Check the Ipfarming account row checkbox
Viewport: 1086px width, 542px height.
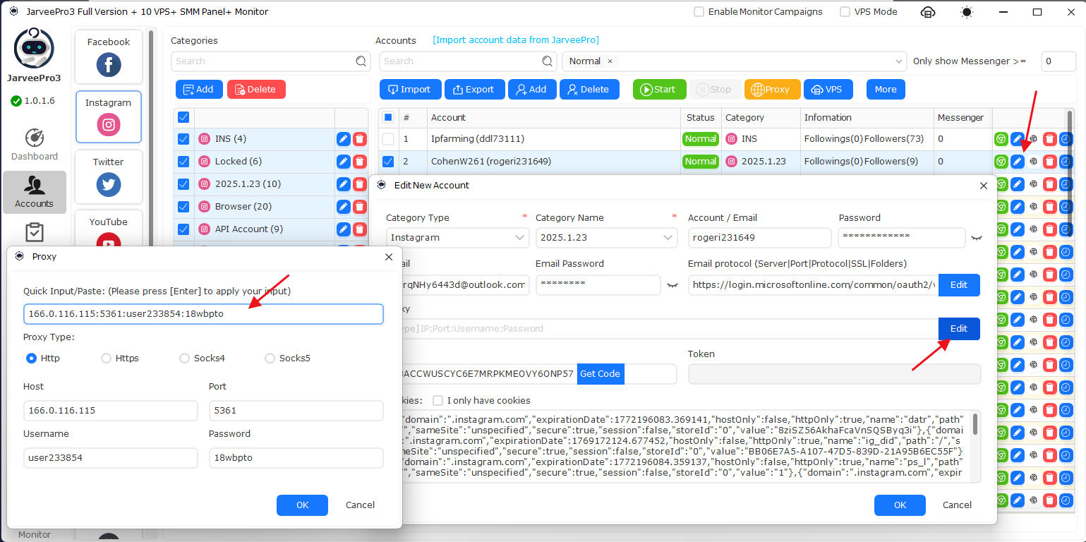388,139
